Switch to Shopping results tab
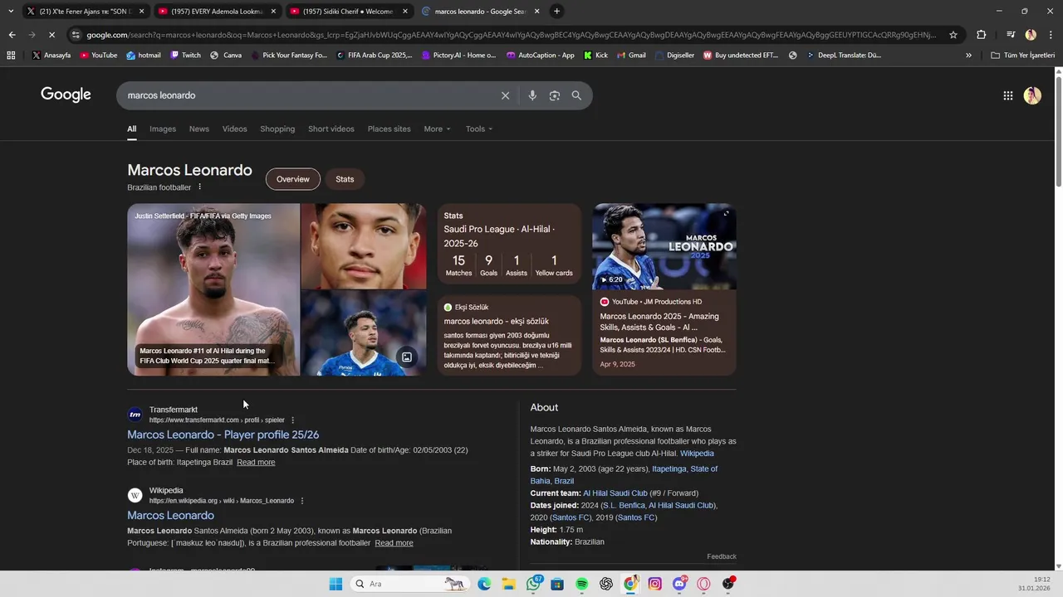This screenshot has width=1063, height=597. (x=277, y=129)
